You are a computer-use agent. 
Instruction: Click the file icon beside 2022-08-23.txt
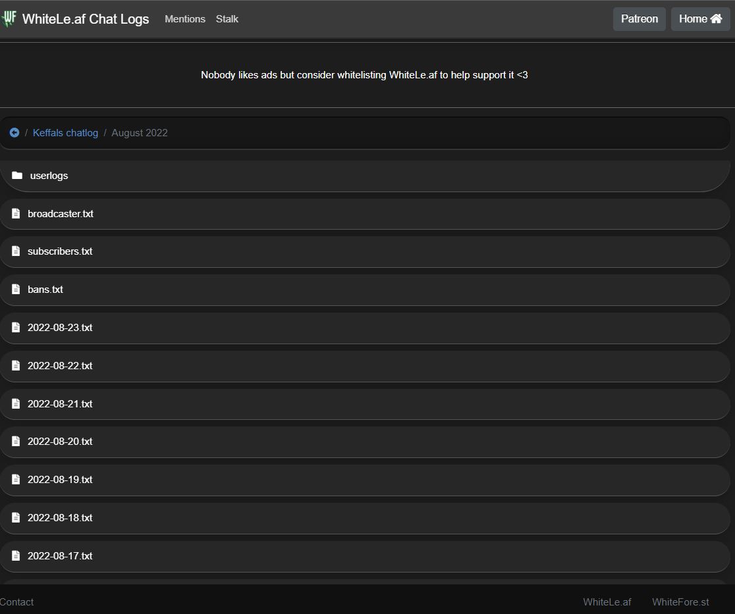point(16,327)
